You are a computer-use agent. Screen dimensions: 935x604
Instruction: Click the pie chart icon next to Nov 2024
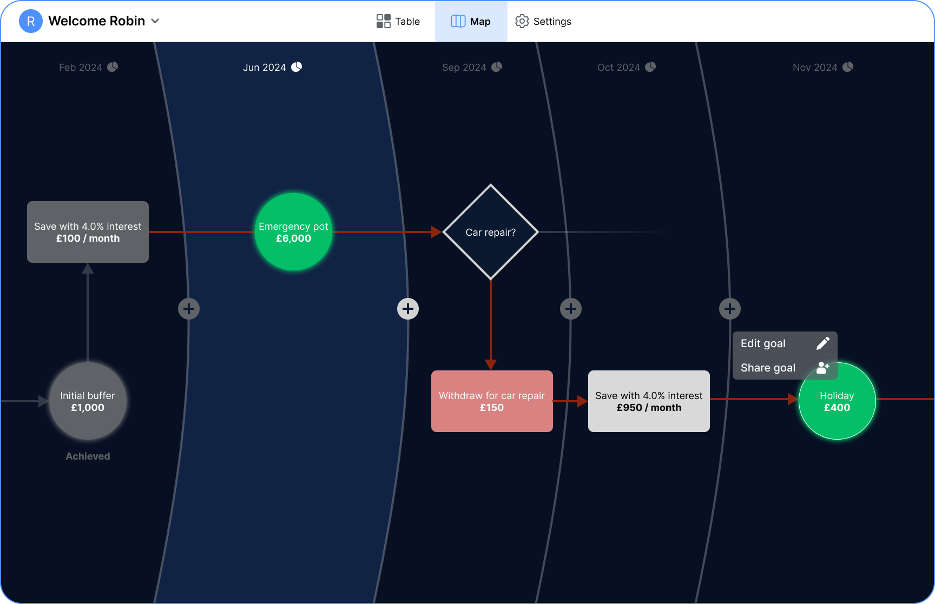pyautogui.click(x=848, y=67)
